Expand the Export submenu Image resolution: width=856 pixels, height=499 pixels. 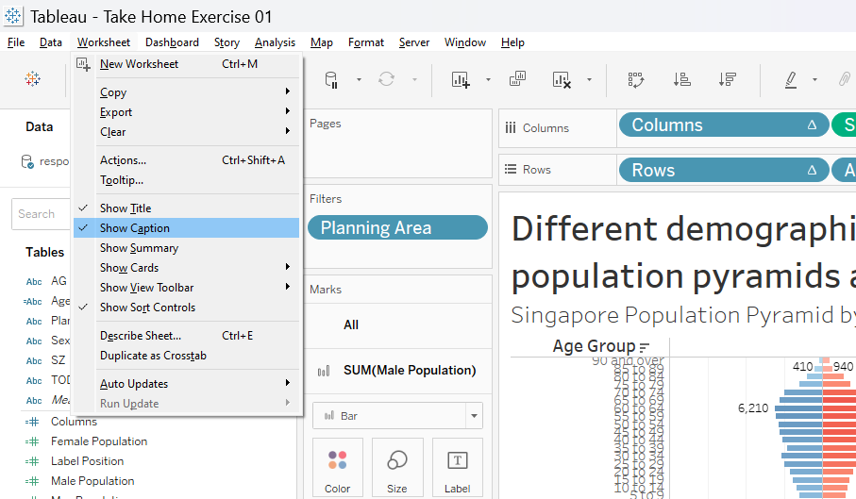click(116, 112)
